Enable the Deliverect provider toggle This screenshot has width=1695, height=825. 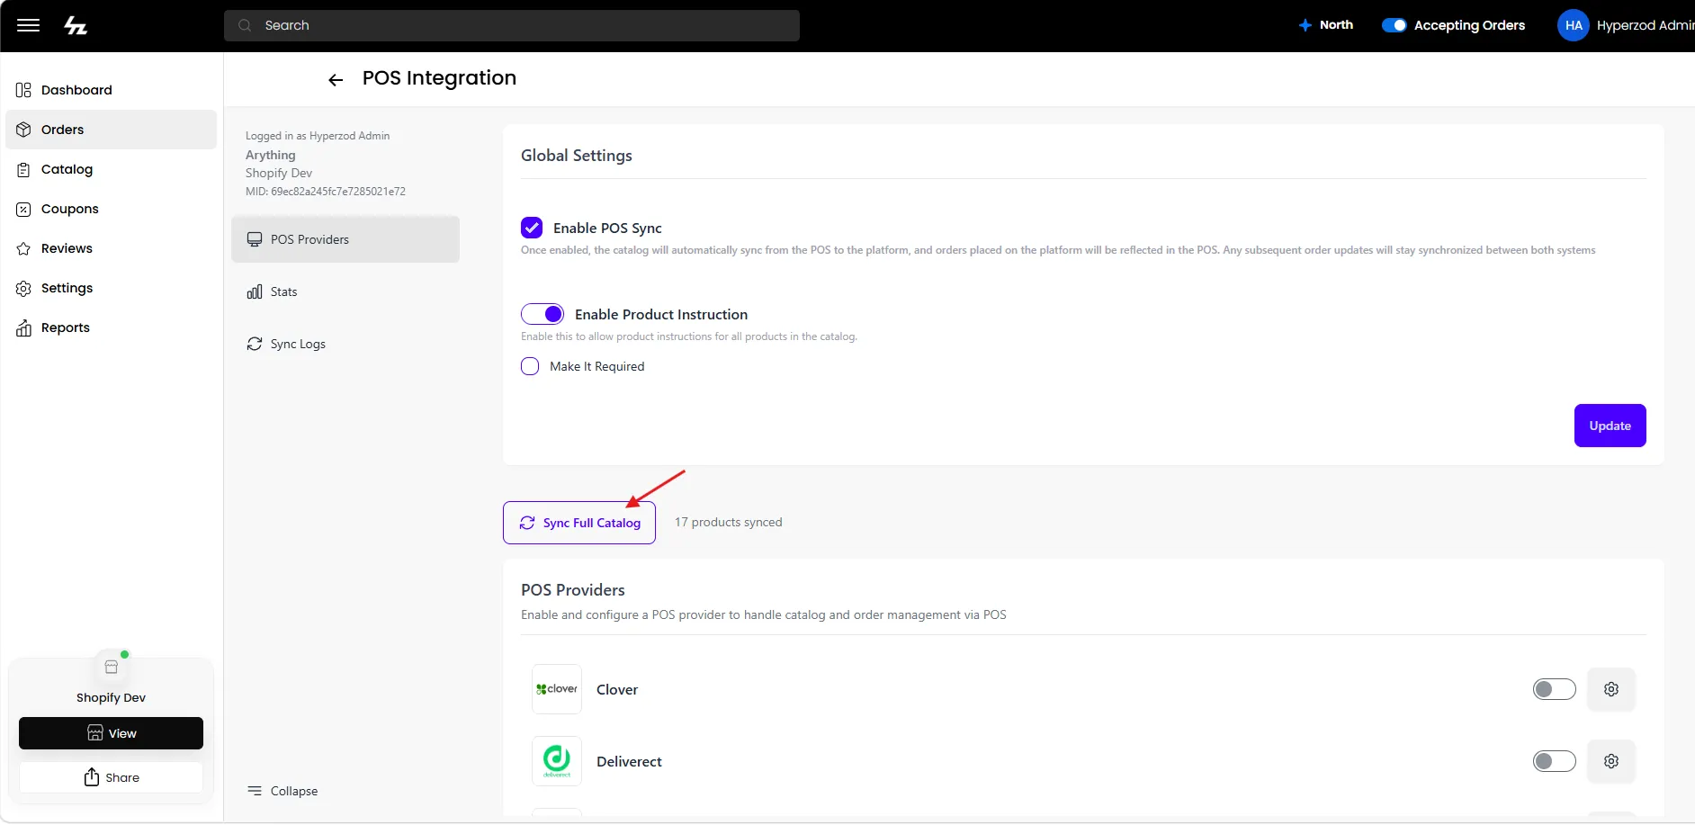tap(1555, 761)
